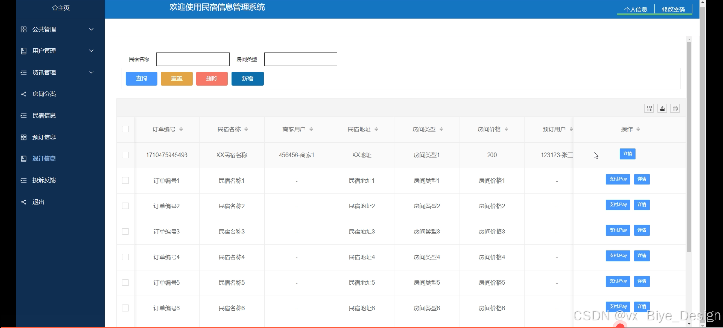Click the 退订信息 sidebar icon
The height and width of the screenshot is (328, 723).
(x=24, y=159)
